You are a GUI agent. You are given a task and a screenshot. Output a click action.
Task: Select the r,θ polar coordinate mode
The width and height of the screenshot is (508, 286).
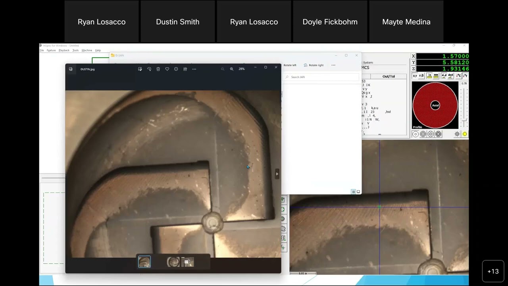[421, 76]
